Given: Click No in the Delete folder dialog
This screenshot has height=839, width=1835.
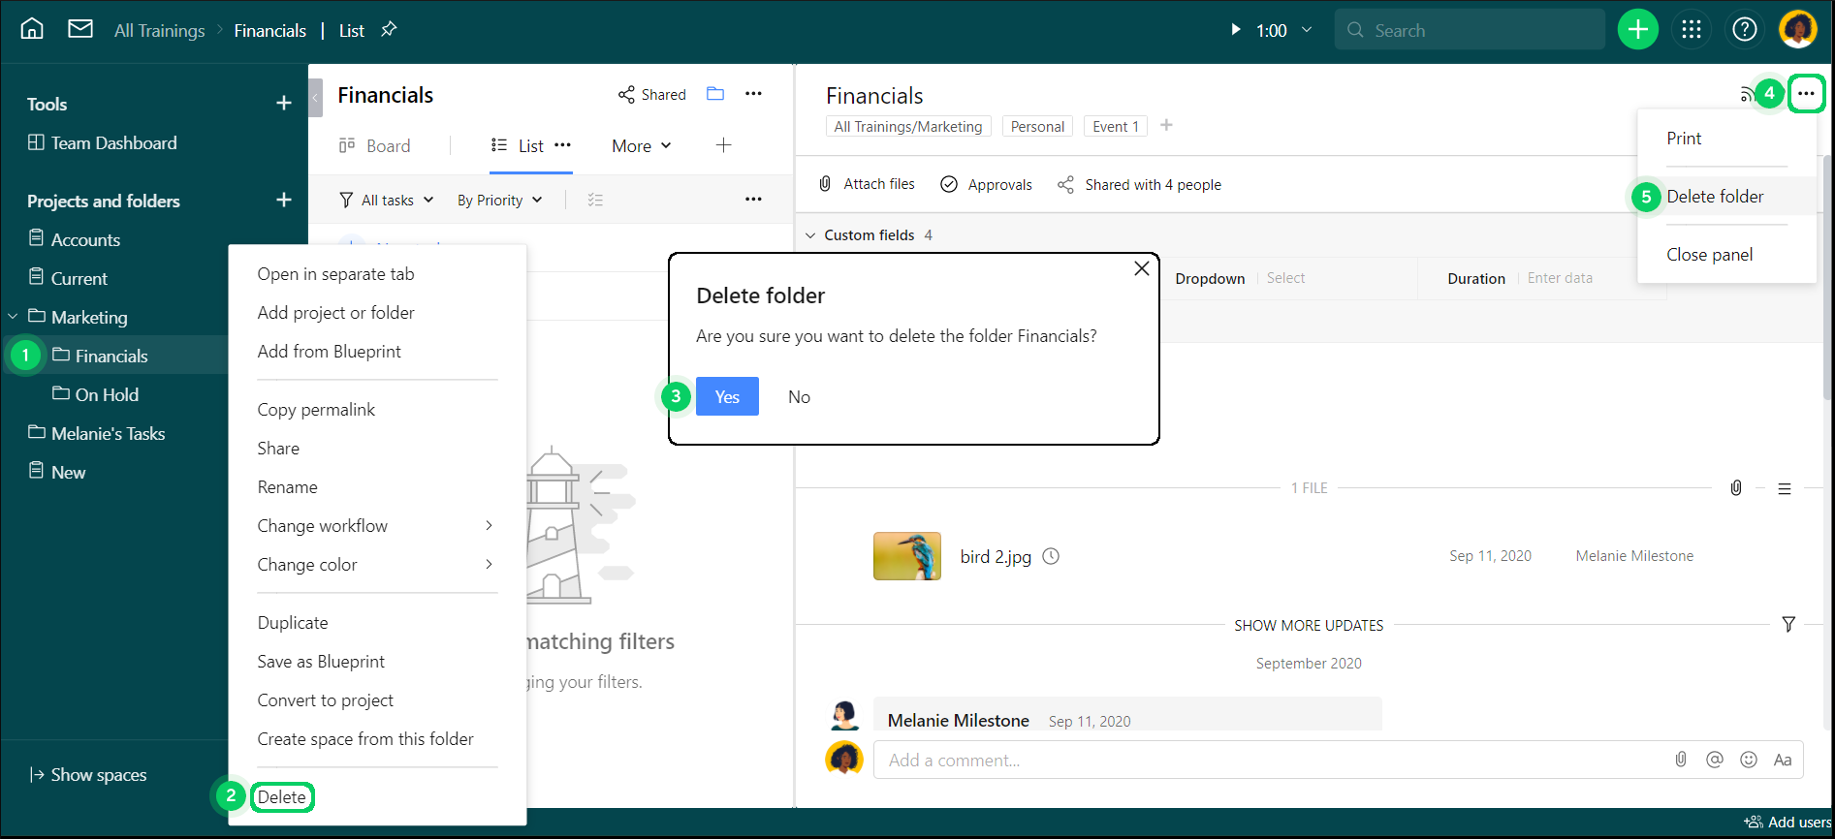Looking at the screenshot, I should point(799,397).
